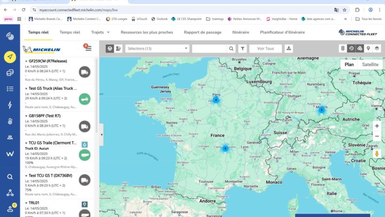
Task: Click the browser reload button
Action: tap(24, 10)
